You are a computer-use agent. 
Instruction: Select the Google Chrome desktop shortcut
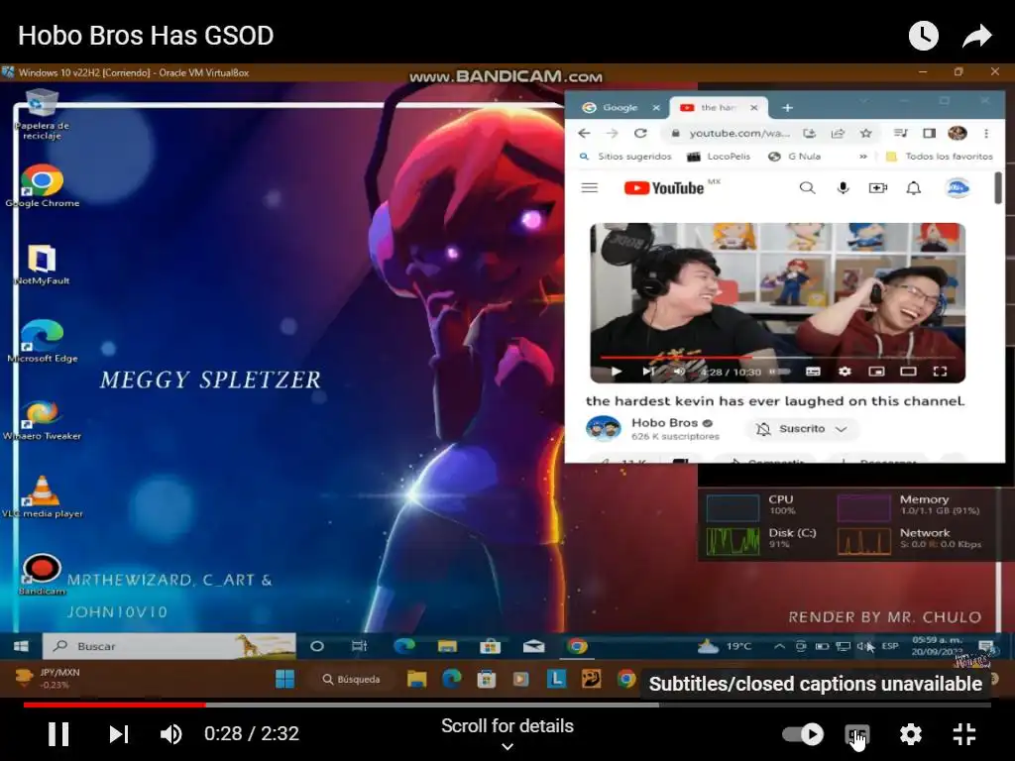42,185
